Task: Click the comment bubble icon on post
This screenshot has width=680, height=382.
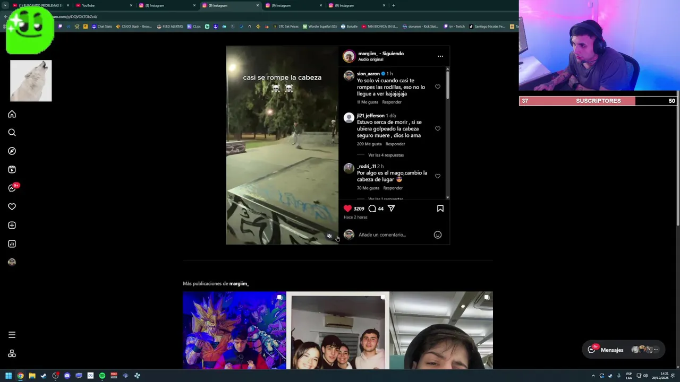Action: point(372,209)
